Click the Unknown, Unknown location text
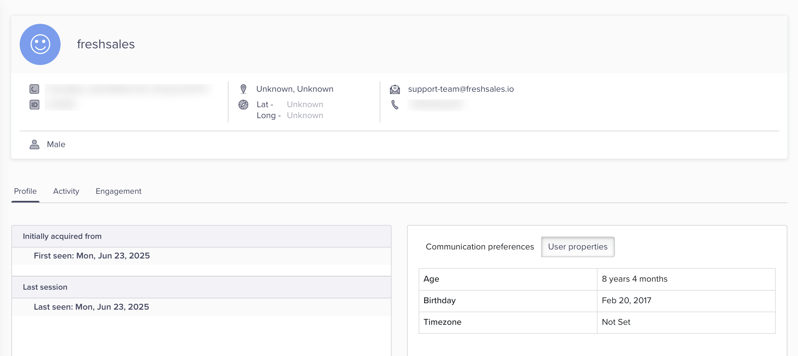The image size is (798, 356). pyautogui.click(x=295, y=89)
